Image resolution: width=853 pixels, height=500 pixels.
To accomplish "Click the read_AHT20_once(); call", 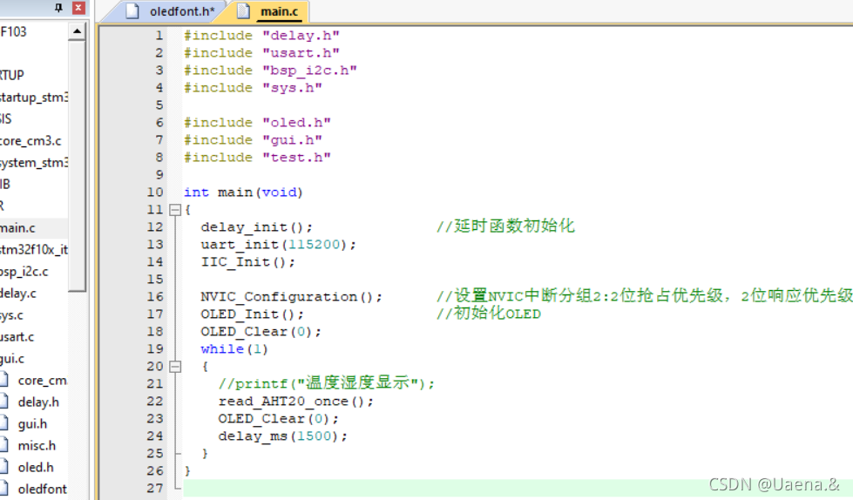I will pos(296,401).
